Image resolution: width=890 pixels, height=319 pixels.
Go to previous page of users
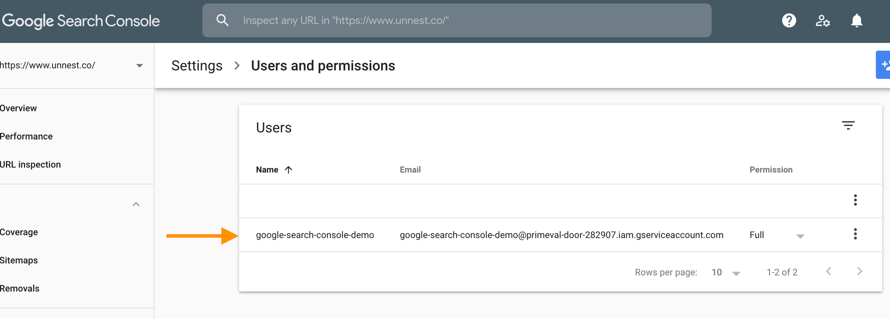[829, 271]
